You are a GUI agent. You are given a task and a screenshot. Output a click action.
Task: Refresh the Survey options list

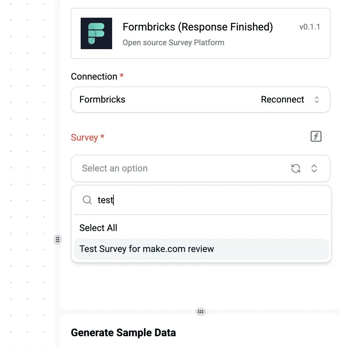(296, 168)
